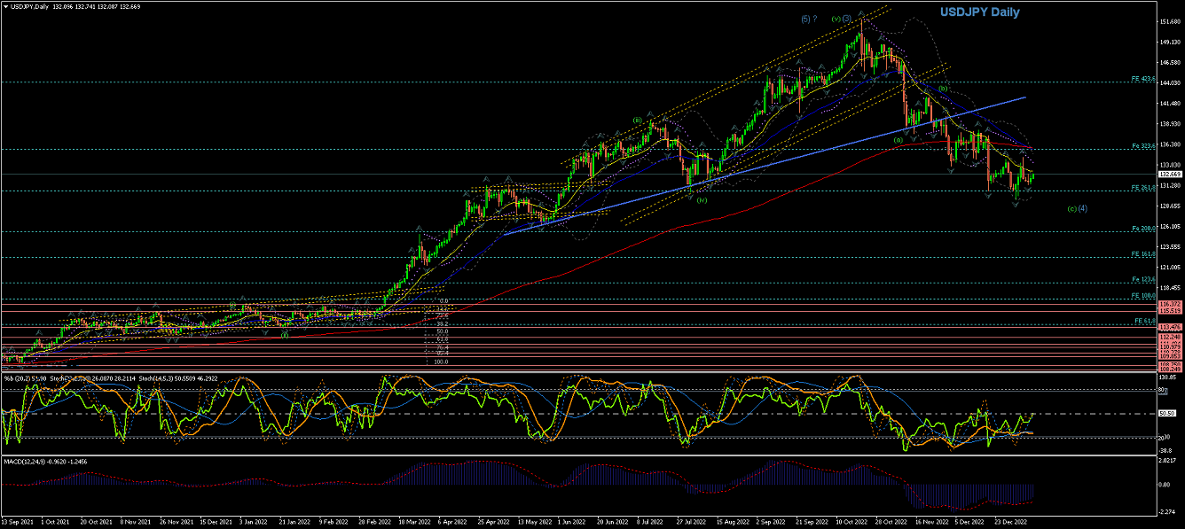Click the (iii) wave label

click(x=637, y=120)
